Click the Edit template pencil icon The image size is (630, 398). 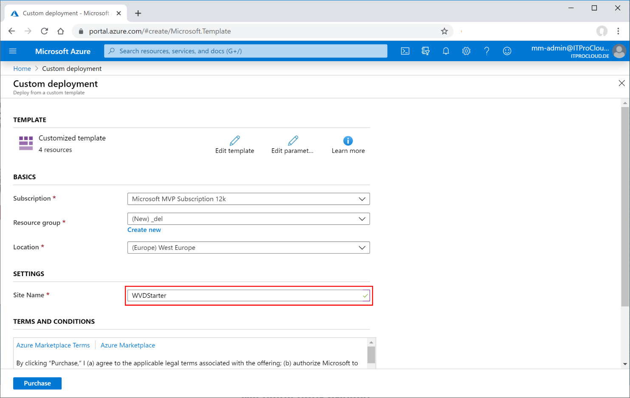pyautogui.click(x=234, y=141)
